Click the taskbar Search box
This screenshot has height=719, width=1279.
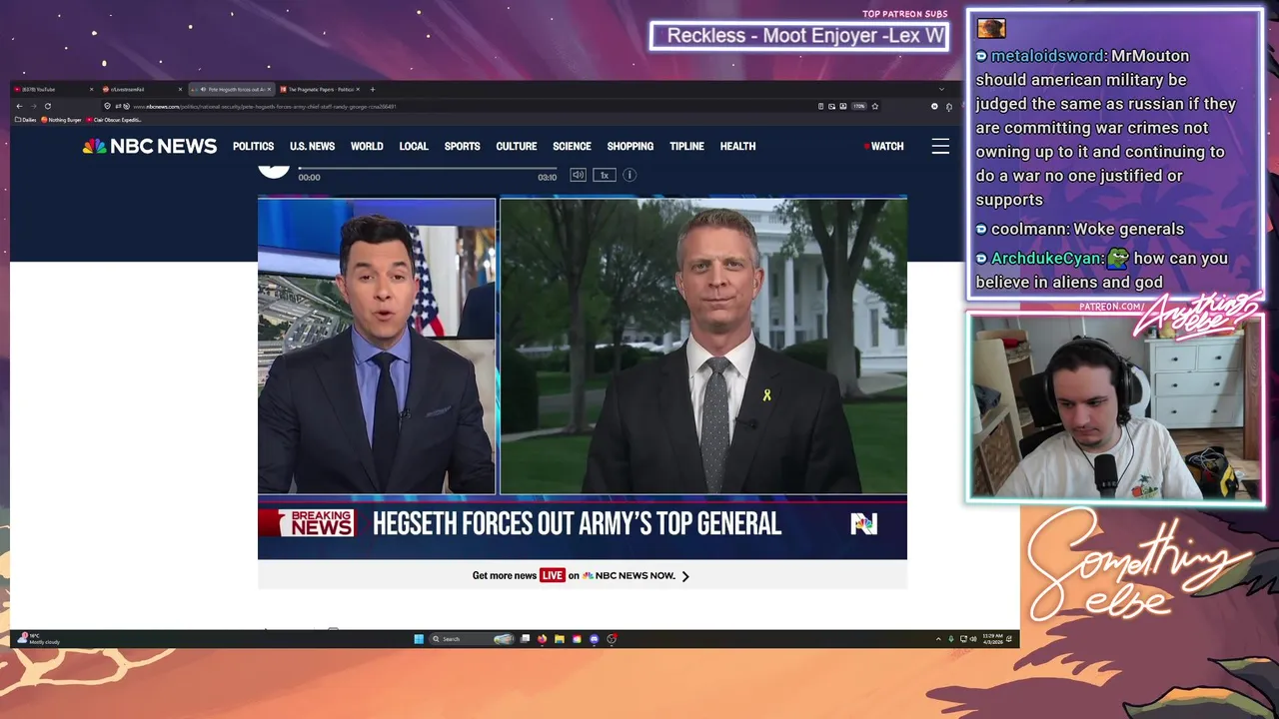click(472, 639)
